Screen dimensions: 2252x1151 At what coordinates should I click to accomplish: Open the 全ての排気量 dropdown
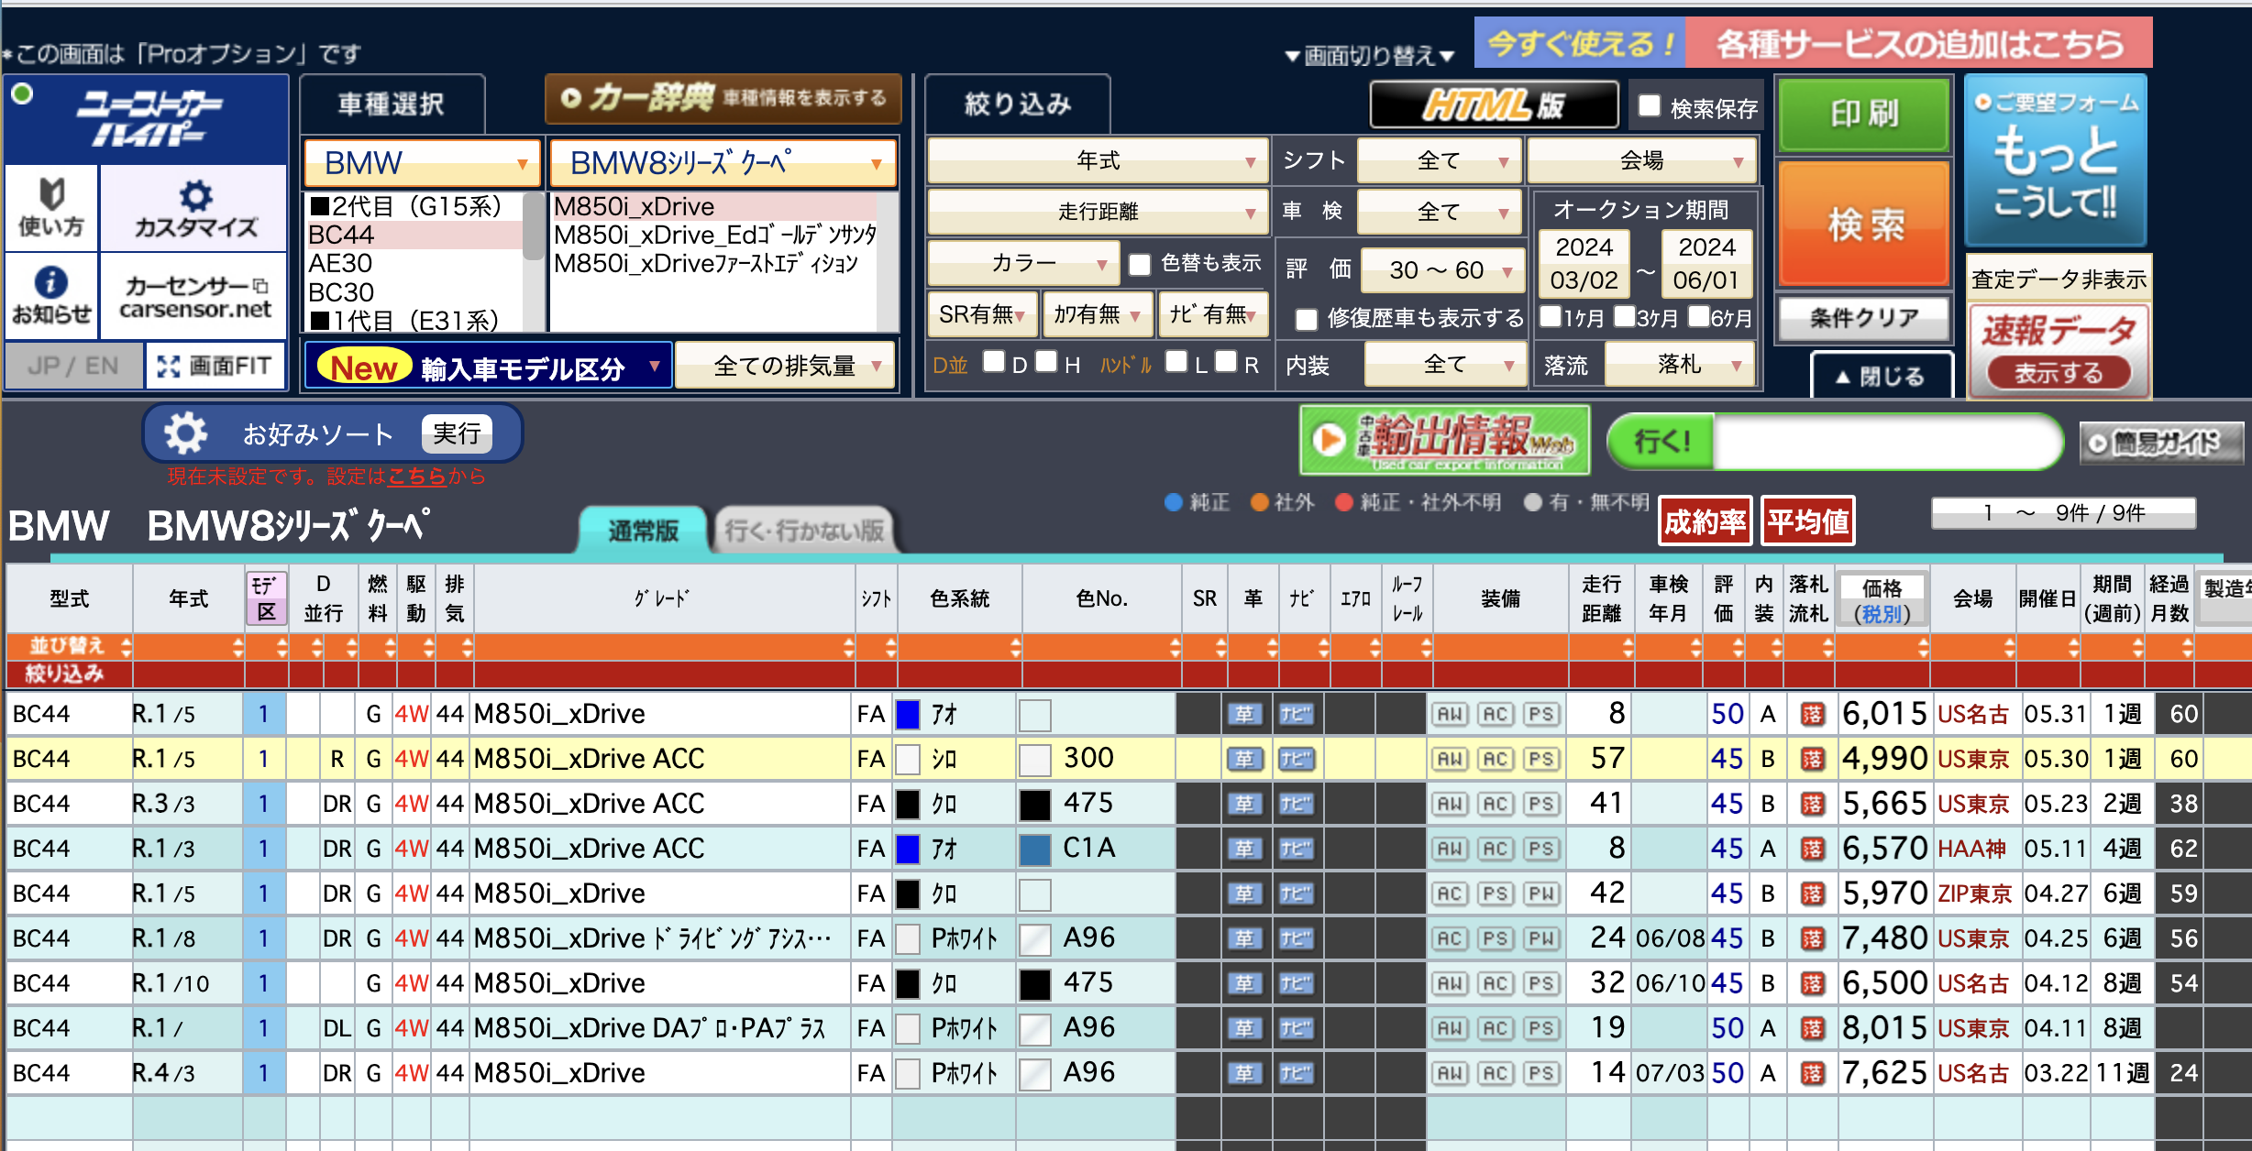click(785, 366)
